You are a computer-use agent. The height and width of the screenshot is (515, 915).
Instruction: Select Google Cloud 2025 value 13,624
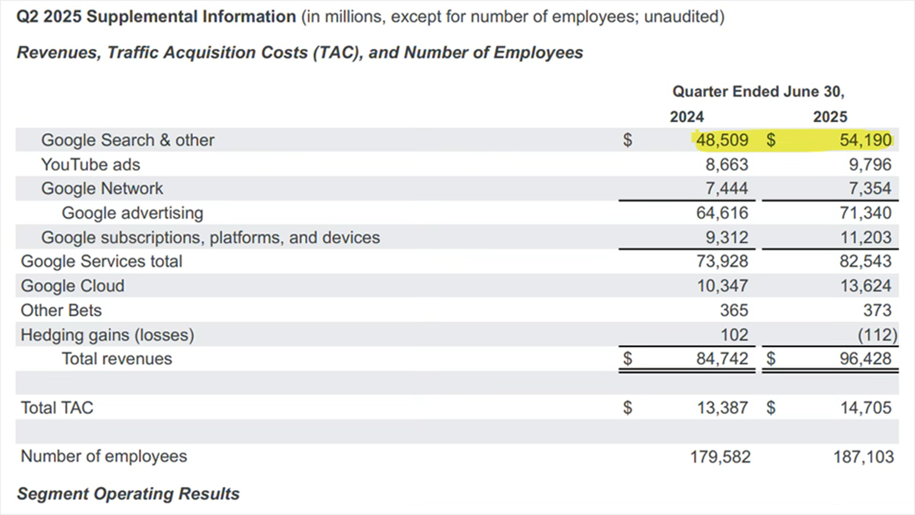[x=865, y=286]
